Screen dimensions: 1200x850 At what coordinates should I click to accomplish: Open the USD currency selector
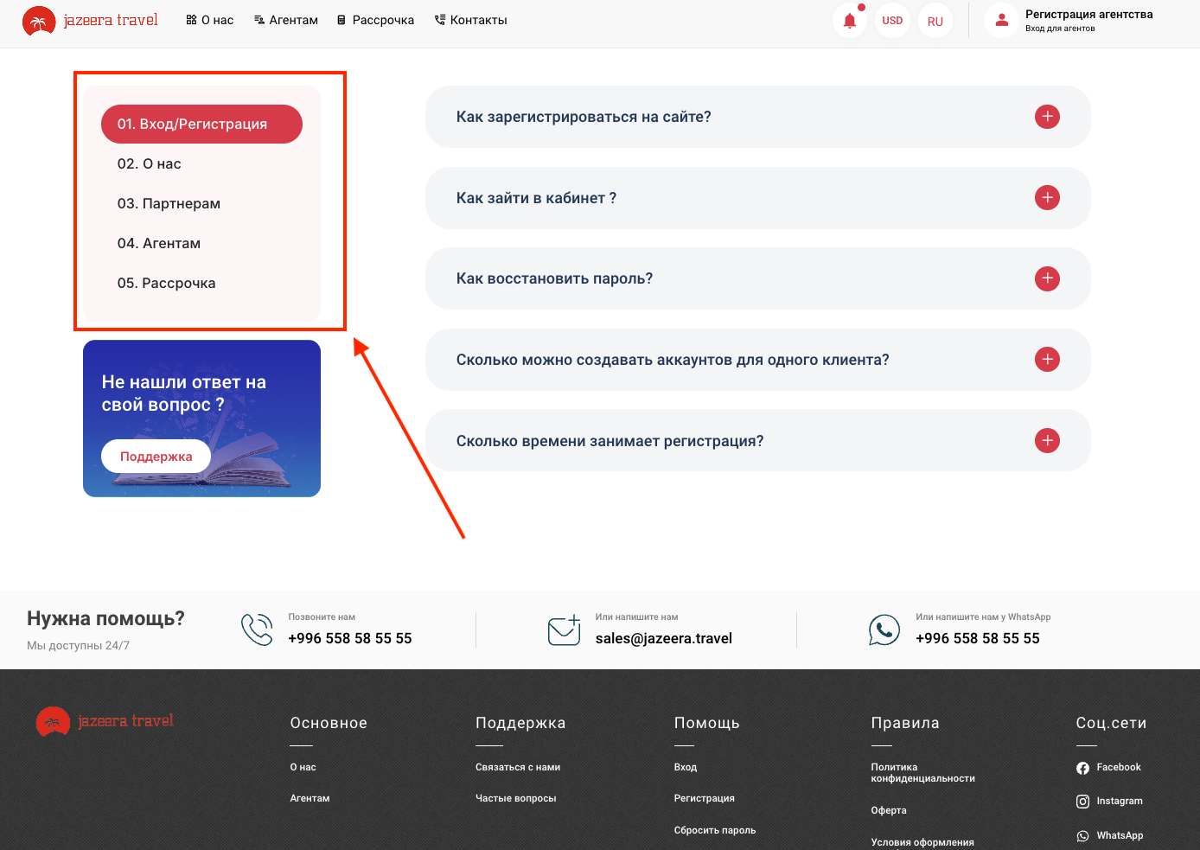point(892,21)
